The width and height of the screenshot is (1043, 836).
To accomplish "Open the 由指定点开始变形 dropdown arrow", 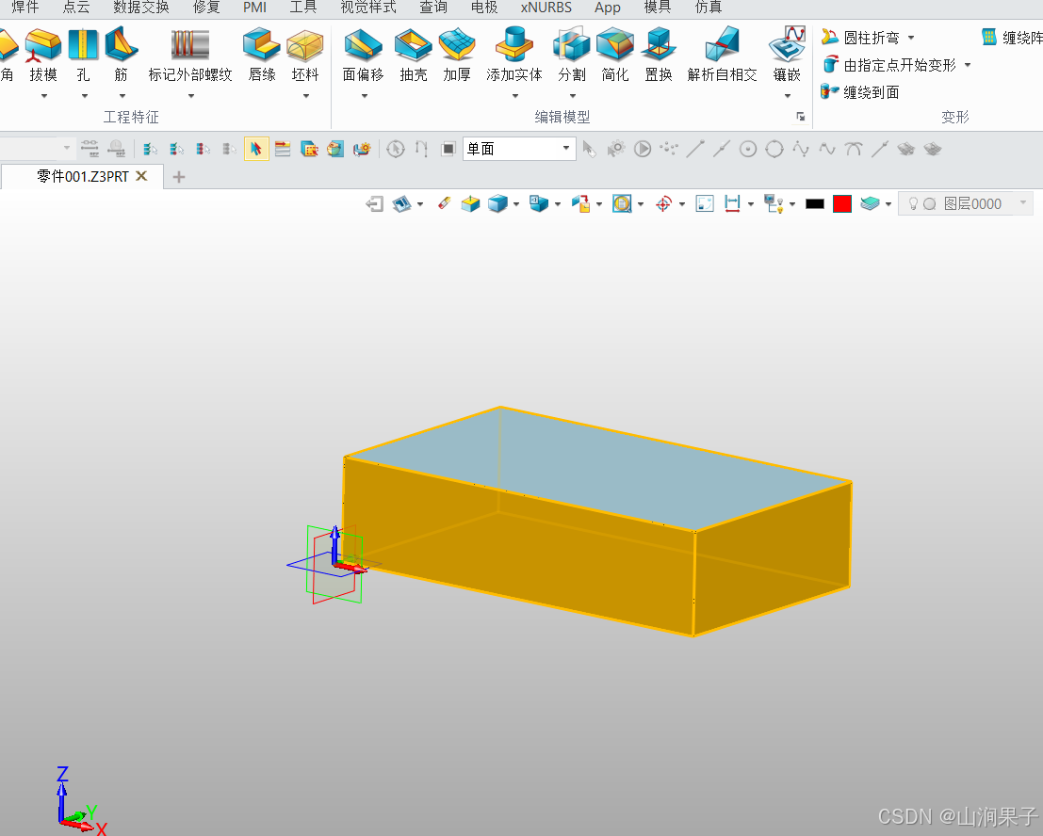I will coord(968,65).
